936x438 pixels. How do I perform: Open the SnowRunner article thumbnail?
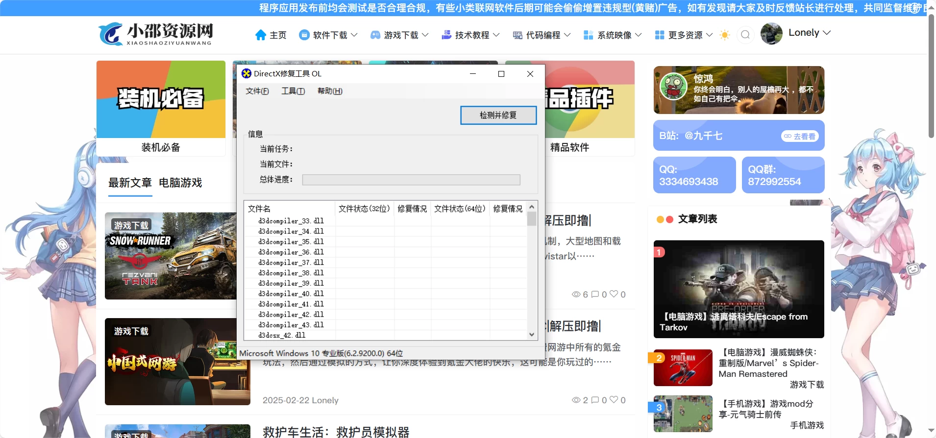[x=171, y=256]
